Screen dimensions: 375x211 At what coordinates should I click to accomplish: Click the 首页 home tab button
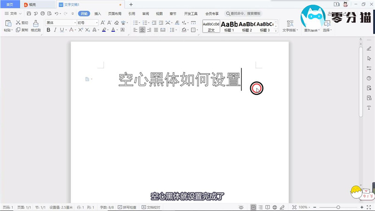[10, 4]
